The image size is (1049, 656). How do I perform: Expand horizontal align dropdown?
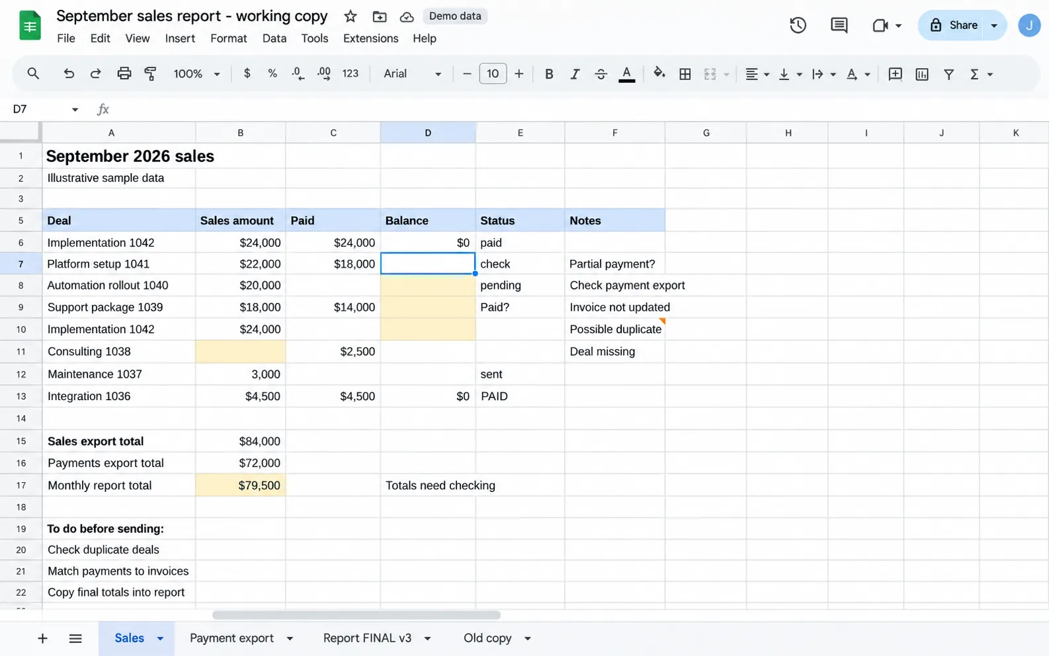coord(767,75)
